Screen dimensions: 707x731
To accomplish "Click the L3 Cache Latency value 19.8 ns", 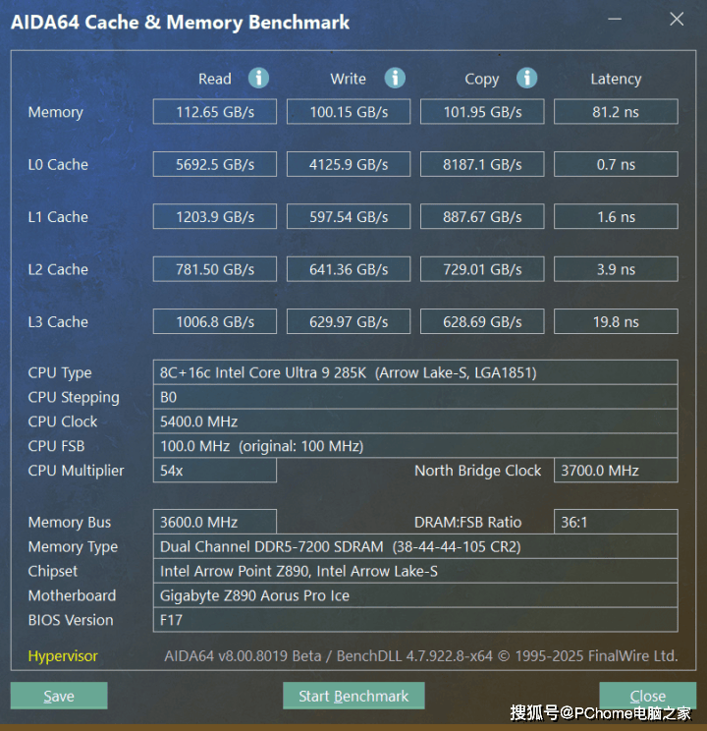I will pos(616,322).
